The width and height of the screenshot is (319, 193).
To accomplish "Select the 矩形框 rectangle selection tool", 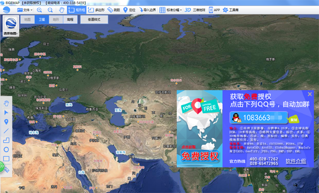I will (x=77, y=10).
